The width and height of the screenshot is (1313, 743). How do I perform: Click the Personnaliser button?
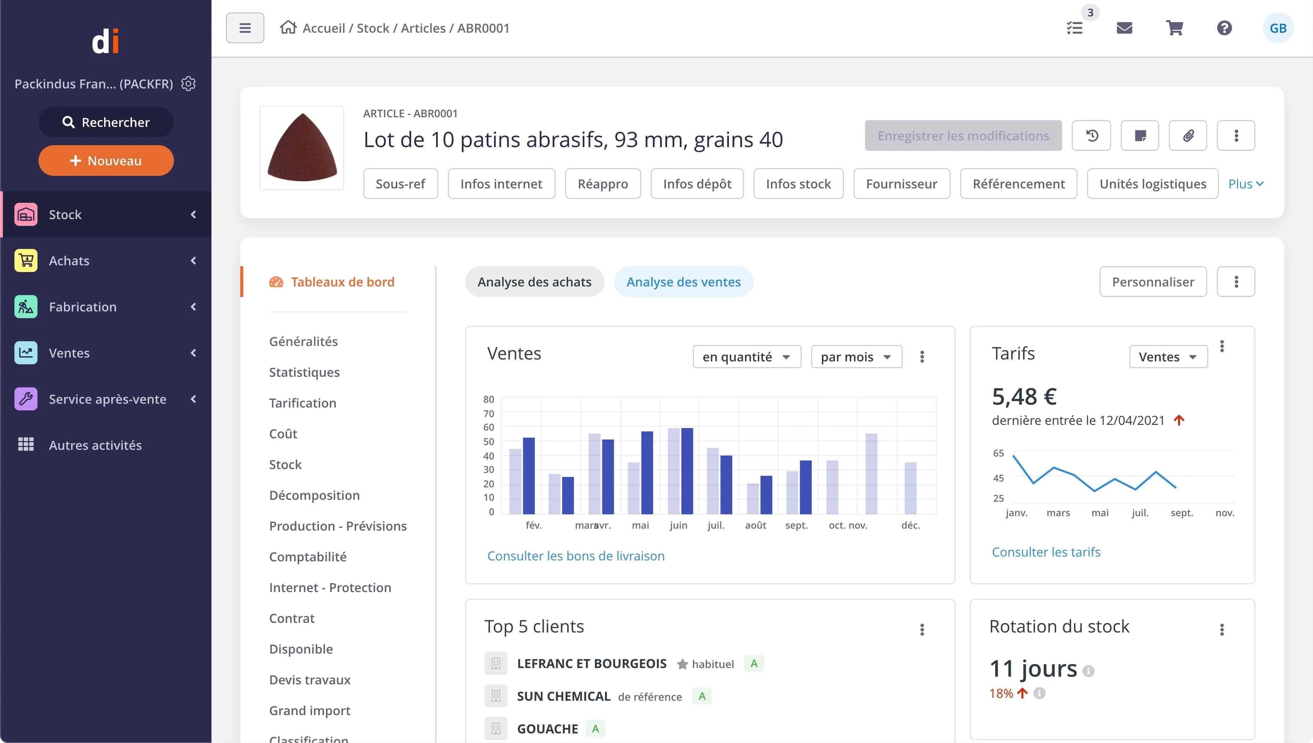1153,282
